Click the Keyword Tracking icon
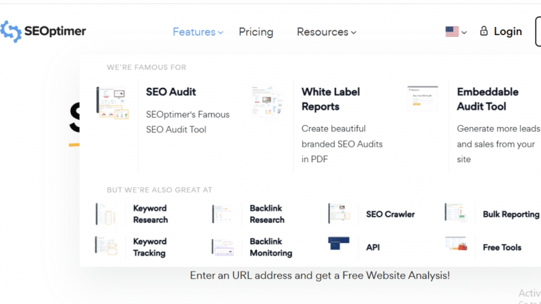Image resolution: width=541 pixels, height=304 pixels. [106, 246]
